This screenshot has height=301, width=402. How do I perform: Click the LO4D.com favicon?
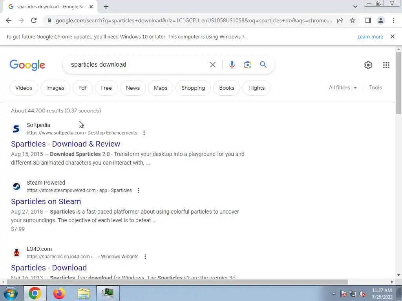click(x=16, y=253)
